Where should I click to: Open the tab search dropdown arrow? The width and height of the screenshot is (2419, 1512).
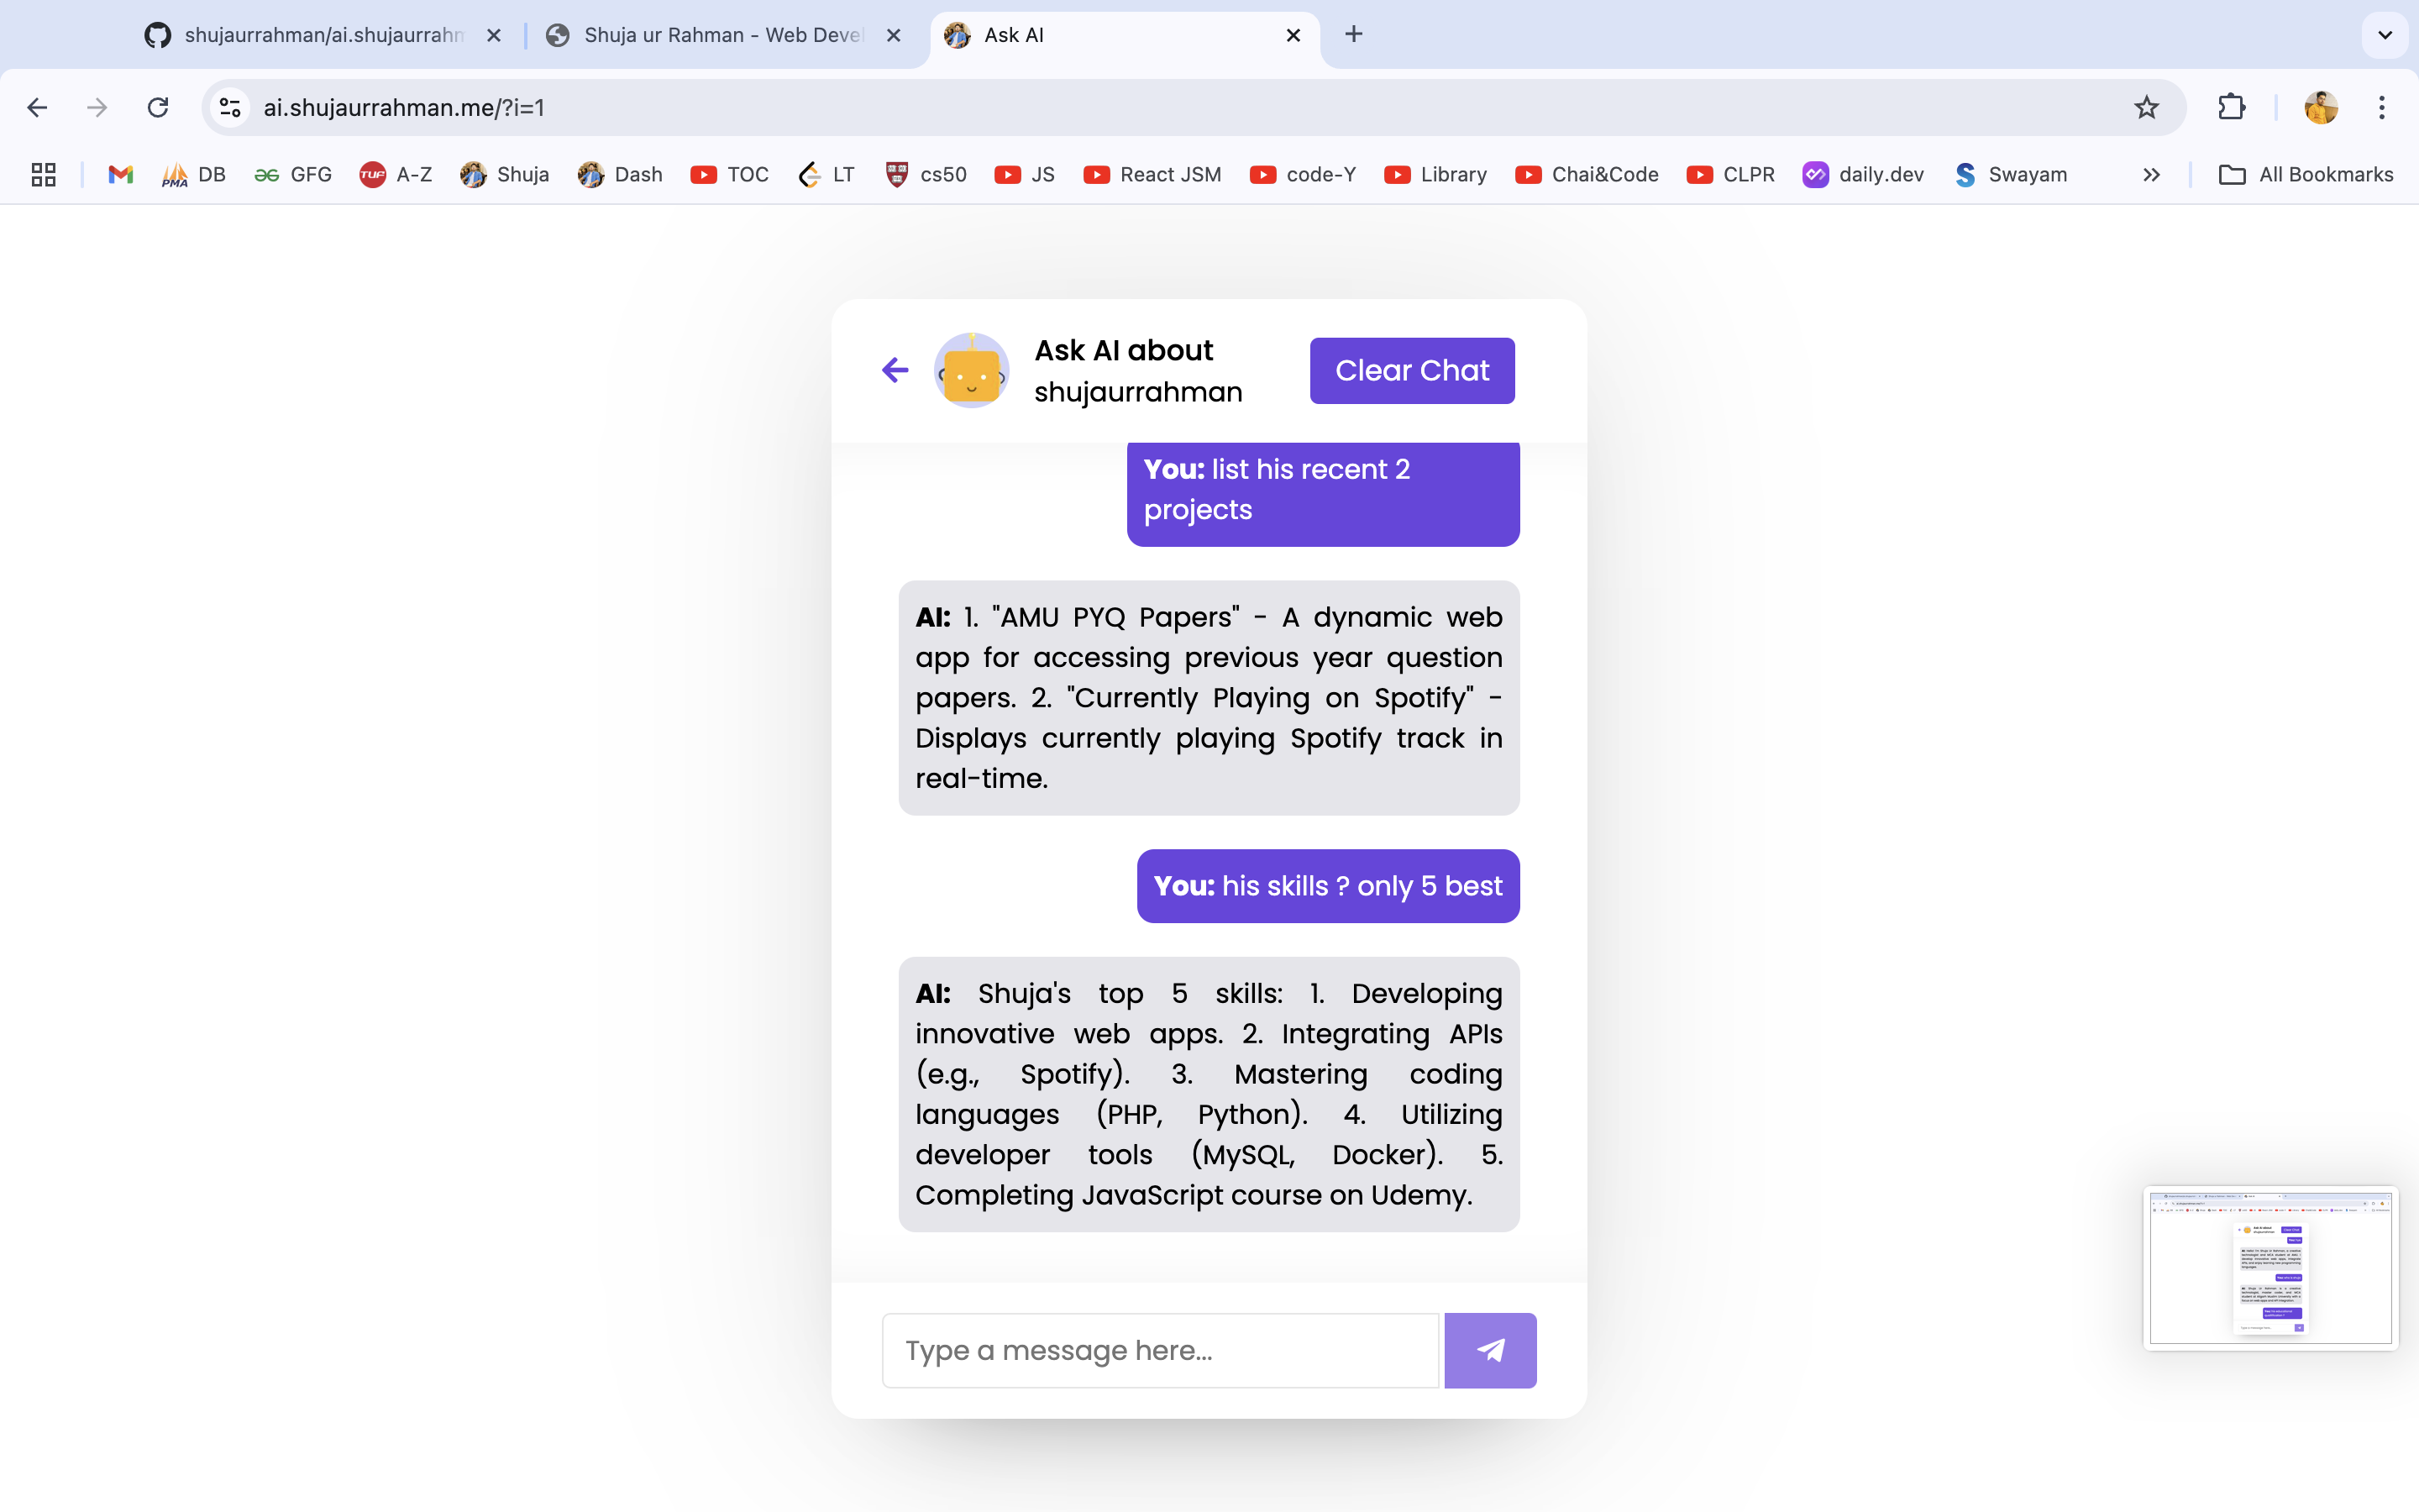pos(2385,35)
